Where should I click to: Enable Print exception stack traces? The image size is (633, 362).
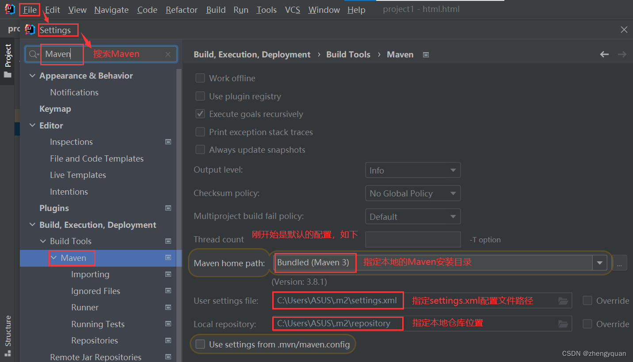[x=200, y=132]
